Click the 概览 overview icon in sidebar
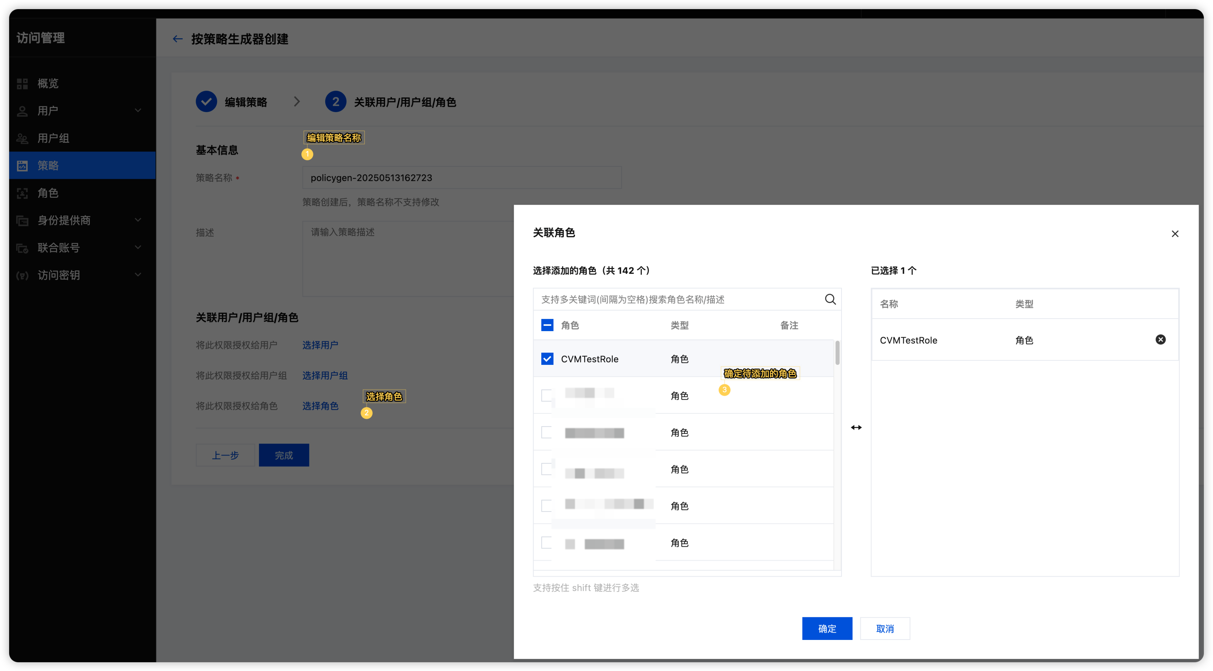Screen dimensions: 1213x671 (22, 84)
